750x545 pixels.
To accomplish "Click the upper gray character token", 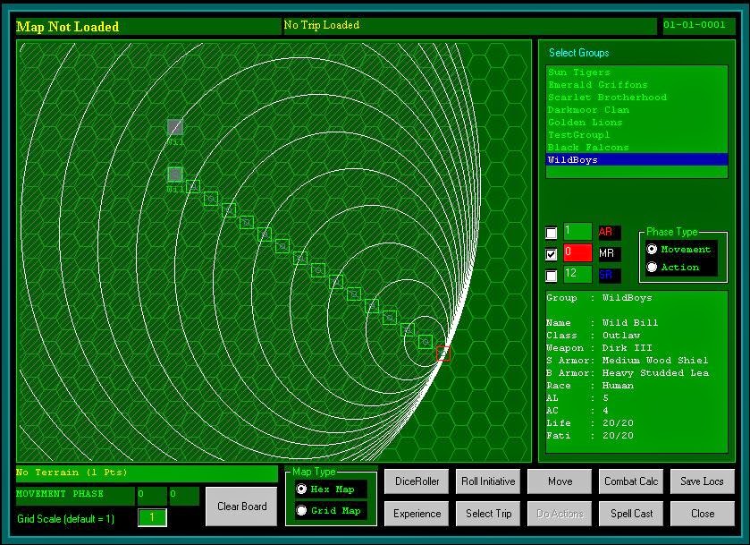I will (x=175, y=127).
